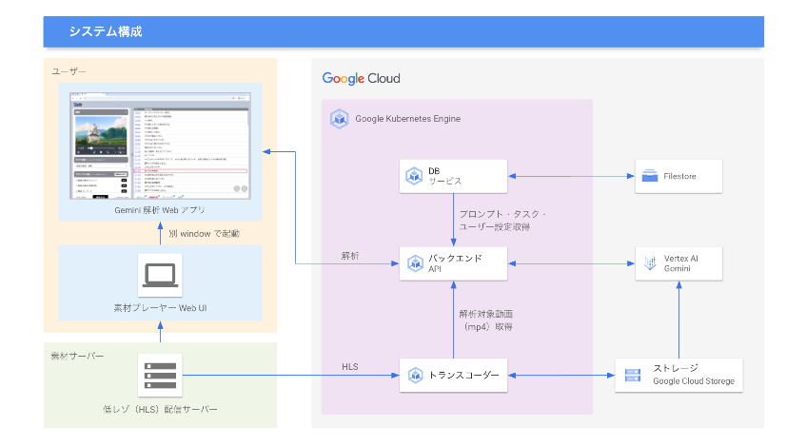
Task: Click the 解析対象動画 (mp4) 取得 text
Action: click(486, 320)
